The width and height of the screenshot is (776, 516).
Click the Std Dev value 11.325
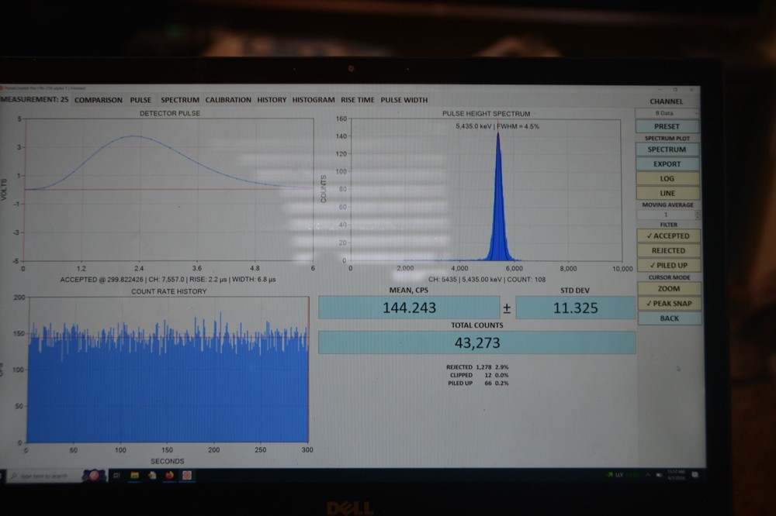coord(576,308)
